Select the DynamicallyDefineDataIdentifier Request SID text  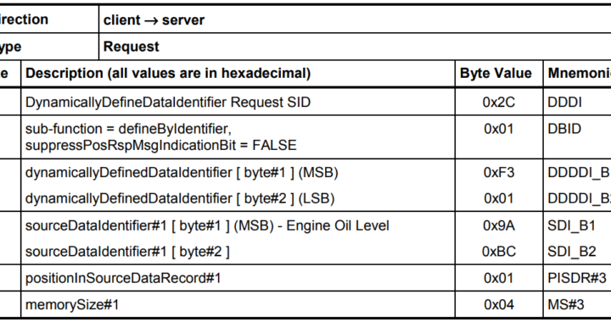click(168, 103)
